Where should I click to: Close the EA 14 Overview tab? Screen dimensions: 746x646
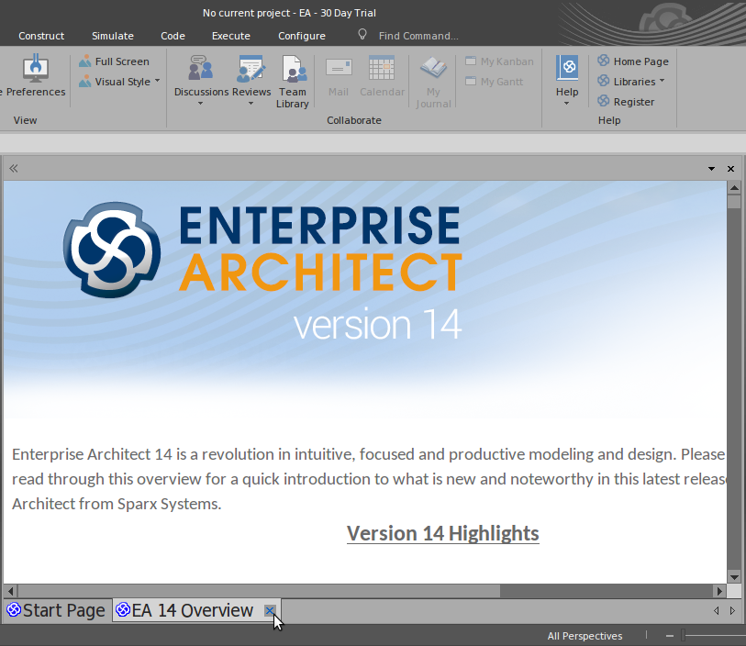click(x=270, y=610)
